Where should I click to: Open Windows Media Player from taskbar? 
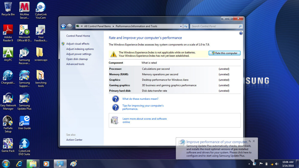click(46, 164)
